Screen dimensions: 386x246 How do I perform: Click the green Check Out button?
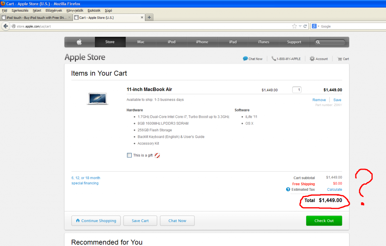tap(324, 221)
